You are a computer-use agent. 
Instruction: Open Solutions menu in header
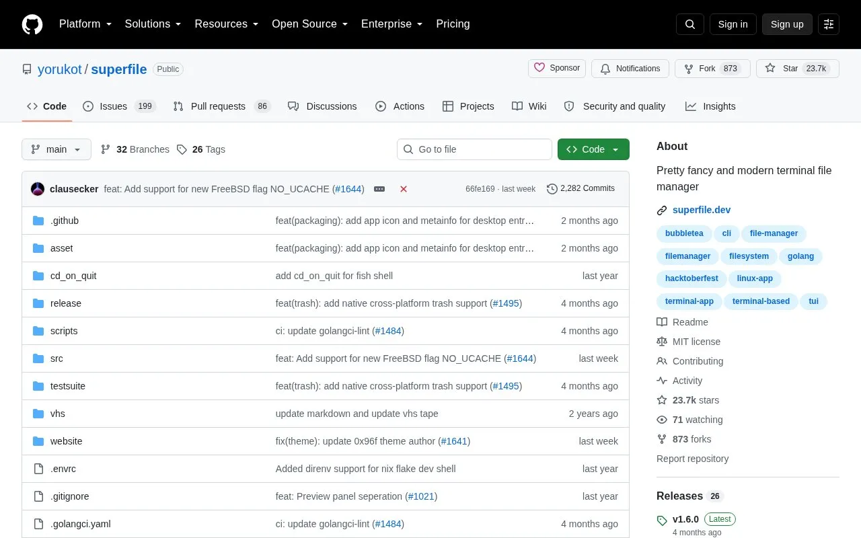point(153,24)
